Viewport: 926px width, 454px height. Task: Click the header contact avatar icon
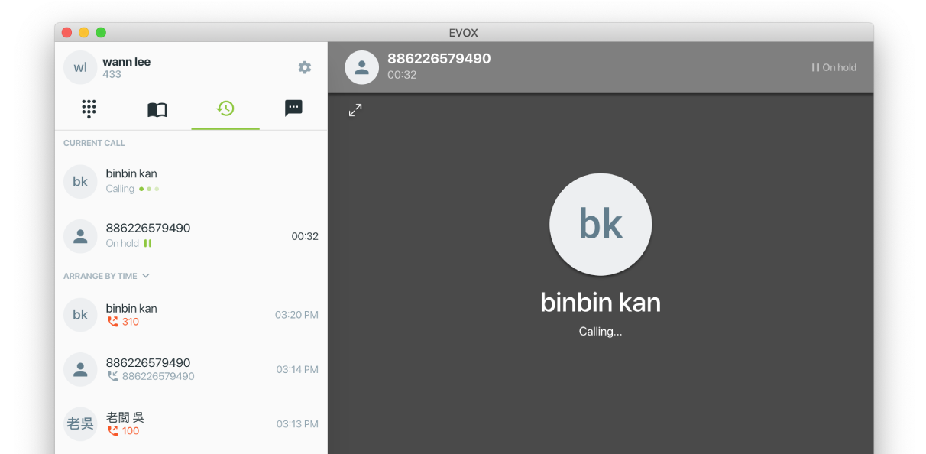[362, 67]
